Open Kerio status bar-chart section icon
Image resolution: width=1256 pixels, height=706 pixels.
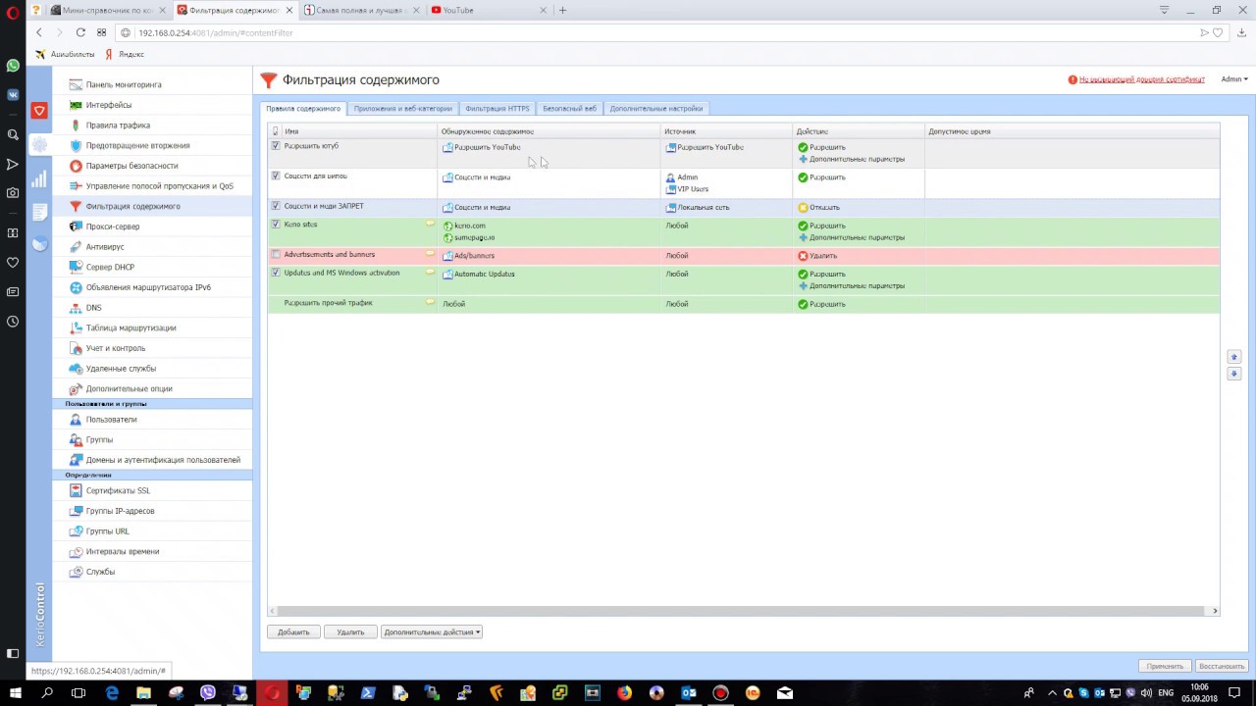click(39, 178)
